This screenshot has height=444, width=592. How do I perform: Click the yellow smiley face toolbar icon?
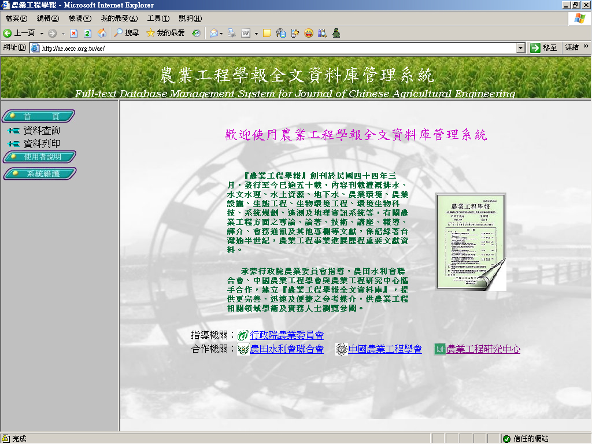tap(309, 33)
